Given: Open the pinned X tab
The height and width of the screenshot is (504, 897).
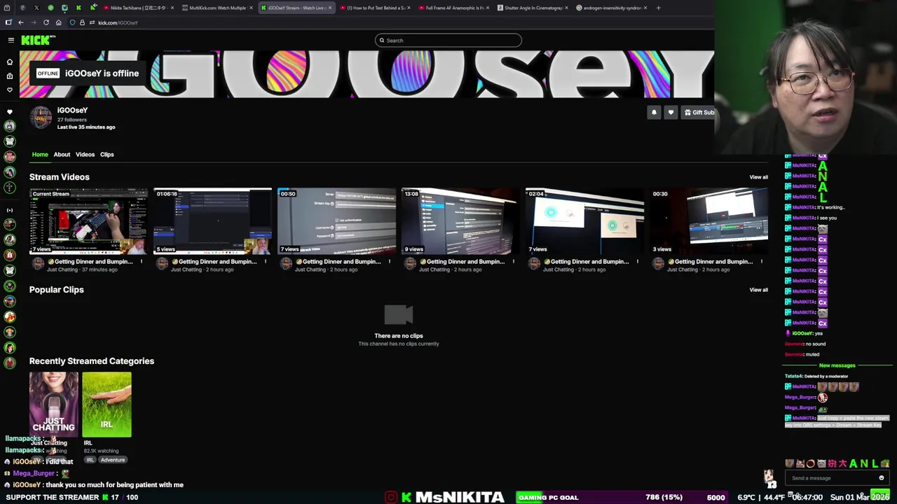Looking at the screenshot, I should tap(36, 8).
